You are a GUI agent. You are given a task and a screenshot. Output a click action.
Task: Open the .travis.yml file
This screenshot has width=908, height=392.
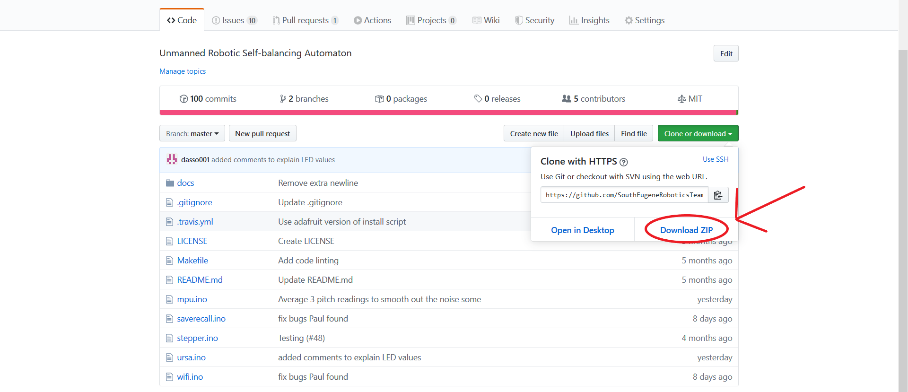click(195, 222)
